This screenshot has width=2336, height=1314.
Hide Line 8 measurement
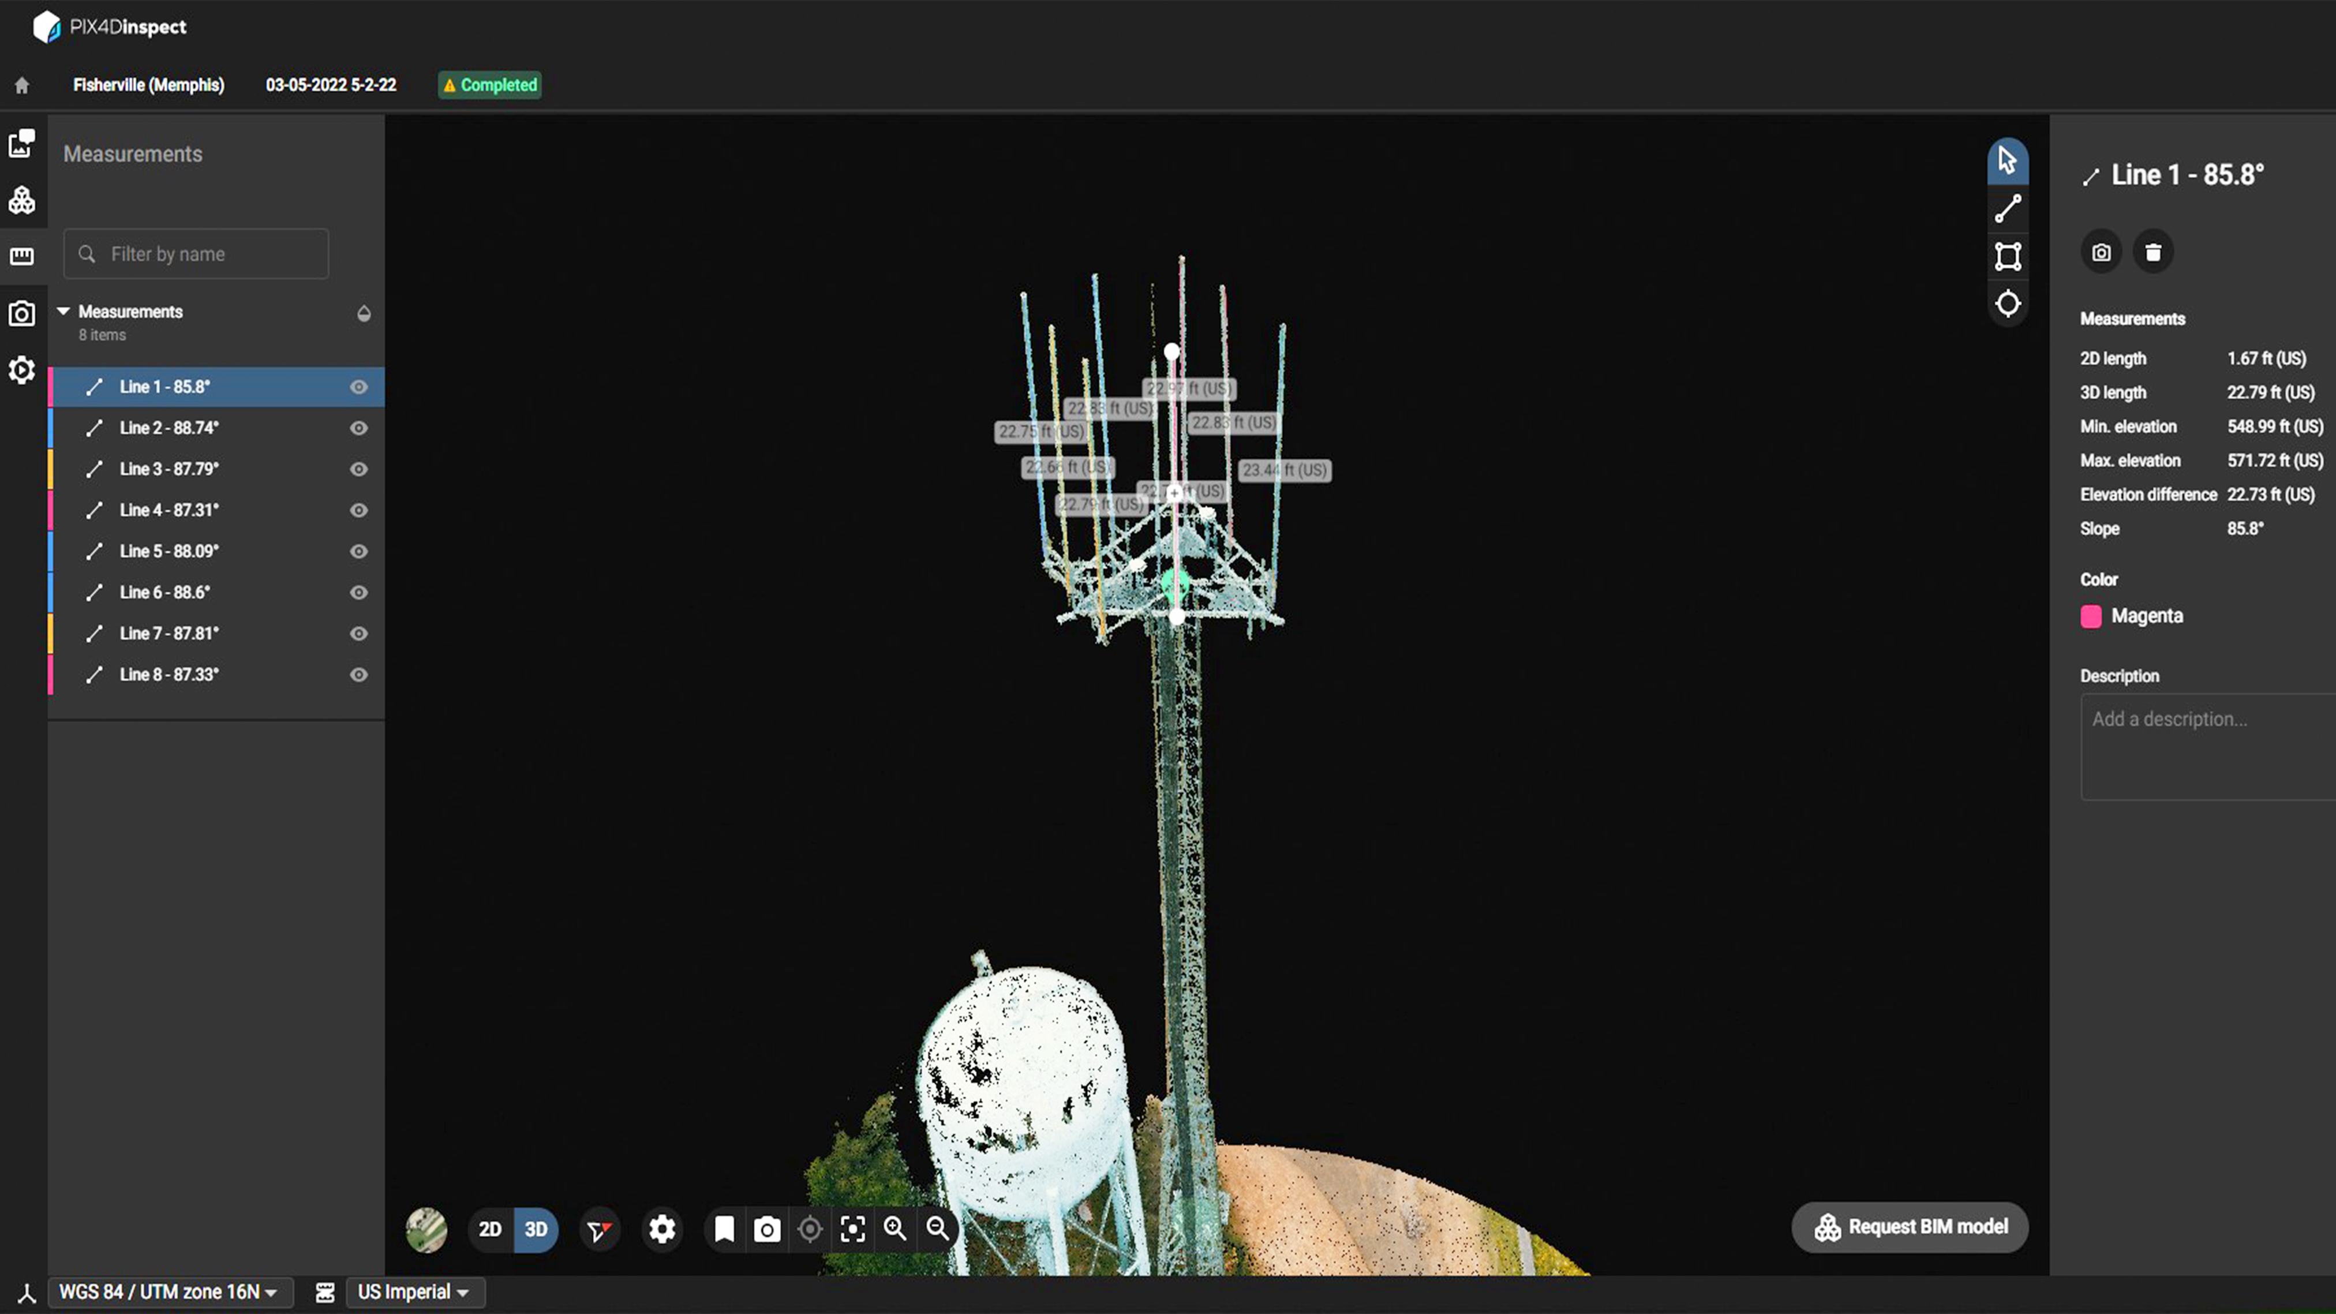tap(359, 675)
